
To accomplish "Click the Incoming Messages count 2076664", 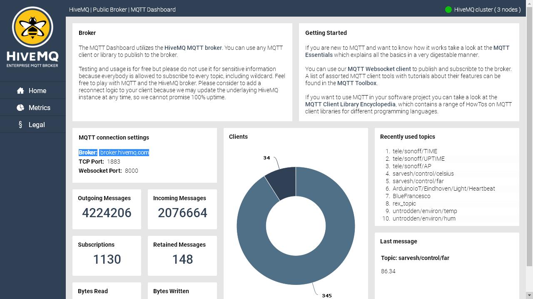I will coord(182,213).
